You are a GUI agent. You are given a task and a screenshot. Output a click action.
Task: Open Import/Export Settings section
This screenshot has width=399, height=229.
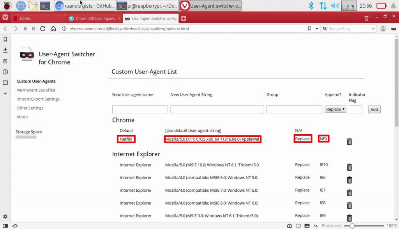click(38, 99)
